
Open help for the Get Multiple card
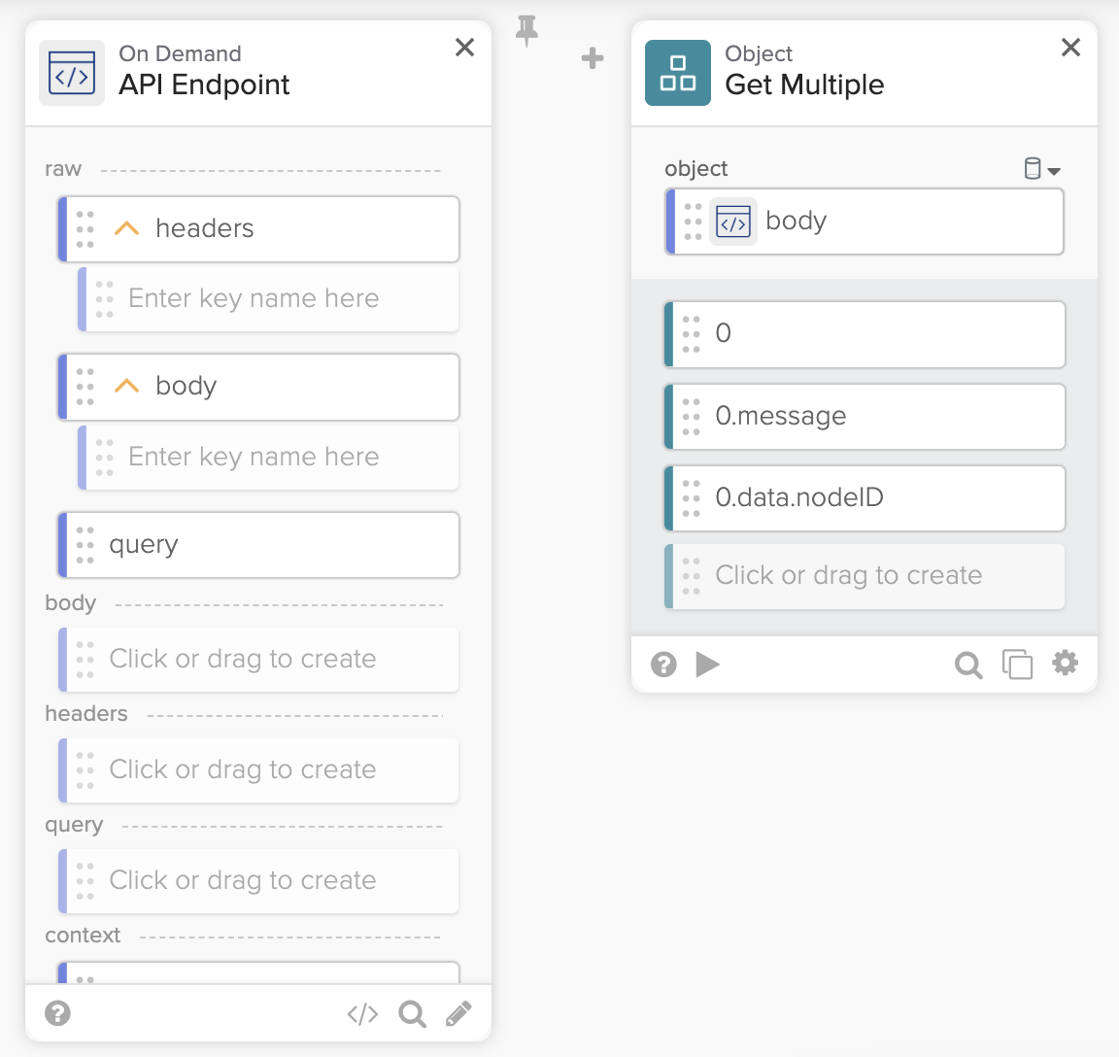tap(663, 665)
